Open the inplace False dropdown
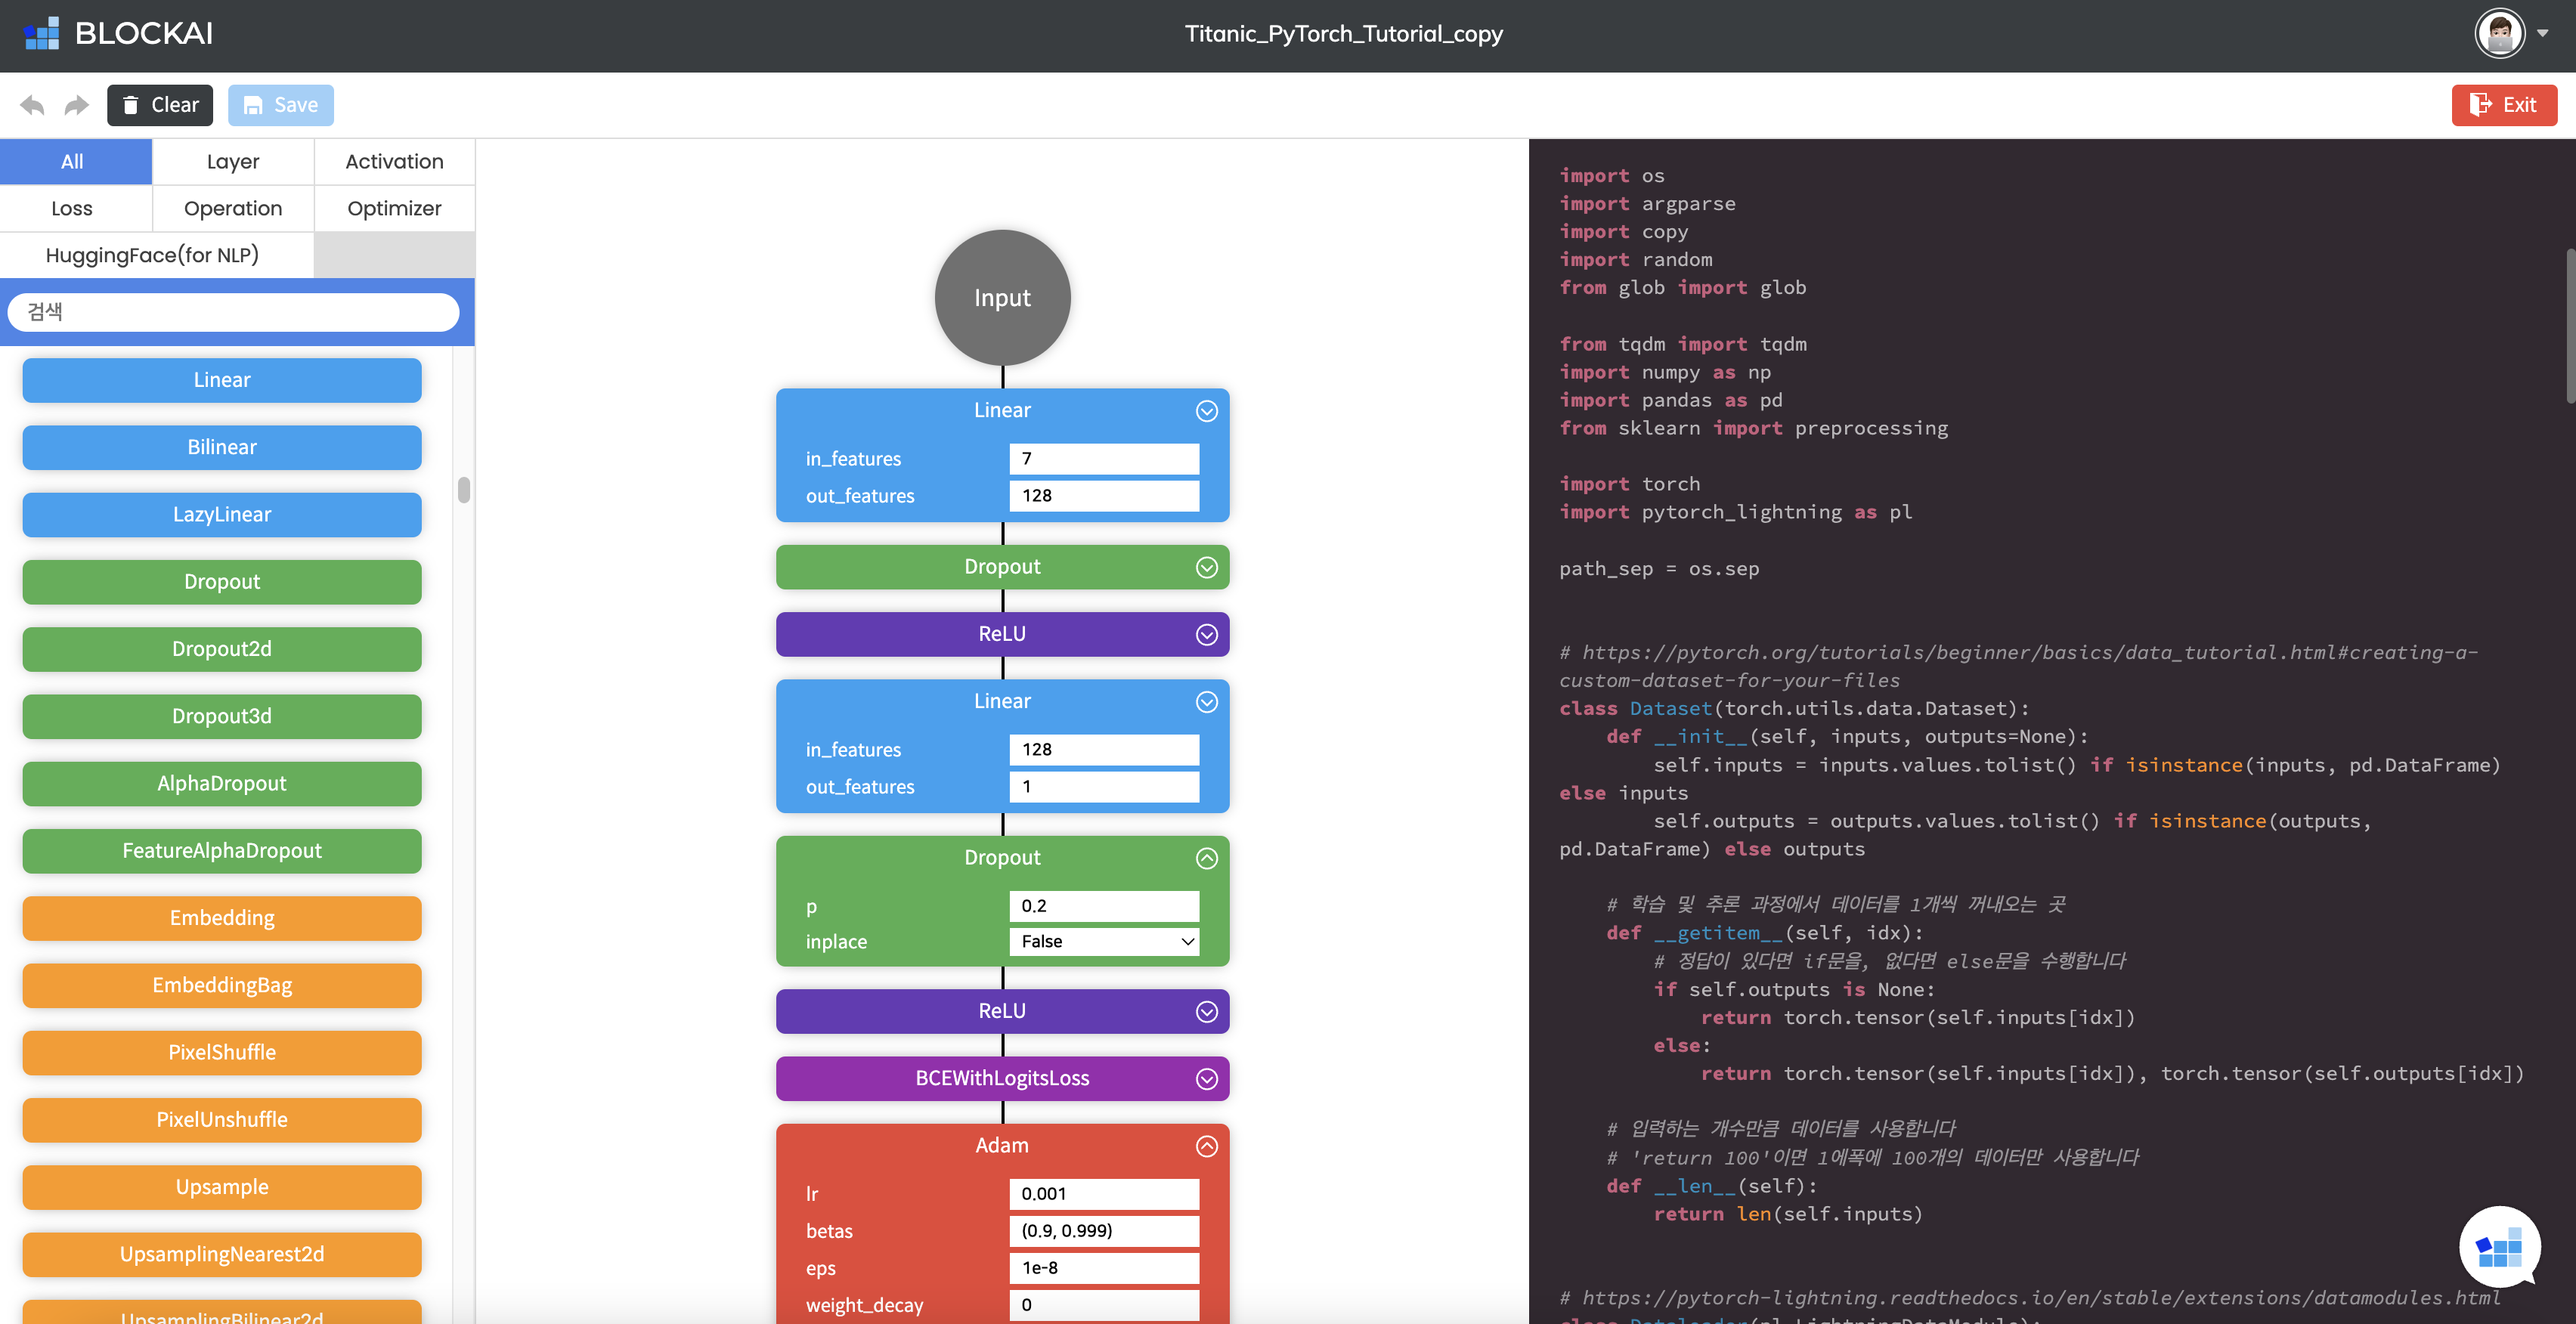Image resolution: width=2576 pixels, height=1324 pixels. click(x=1104, y=942)
